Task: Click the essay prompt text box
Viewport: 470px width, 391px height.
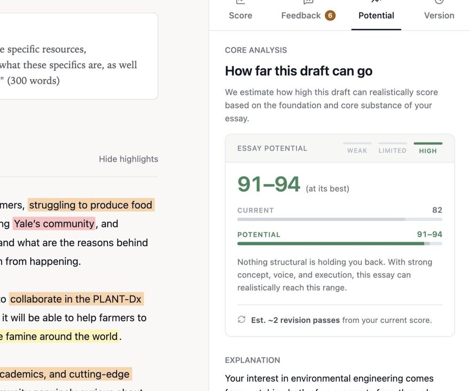Action: (x=79, y=56)
